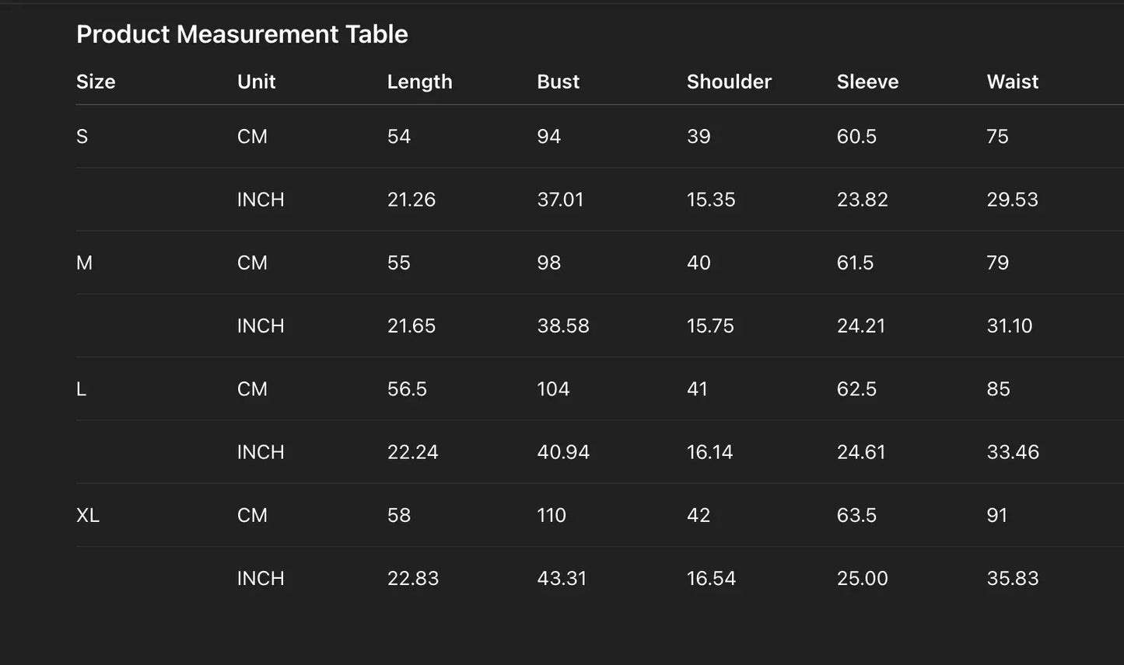Click the 104 bust measurement cell
The width and height of the screenshot is (1124, 665).
[553, 389]
